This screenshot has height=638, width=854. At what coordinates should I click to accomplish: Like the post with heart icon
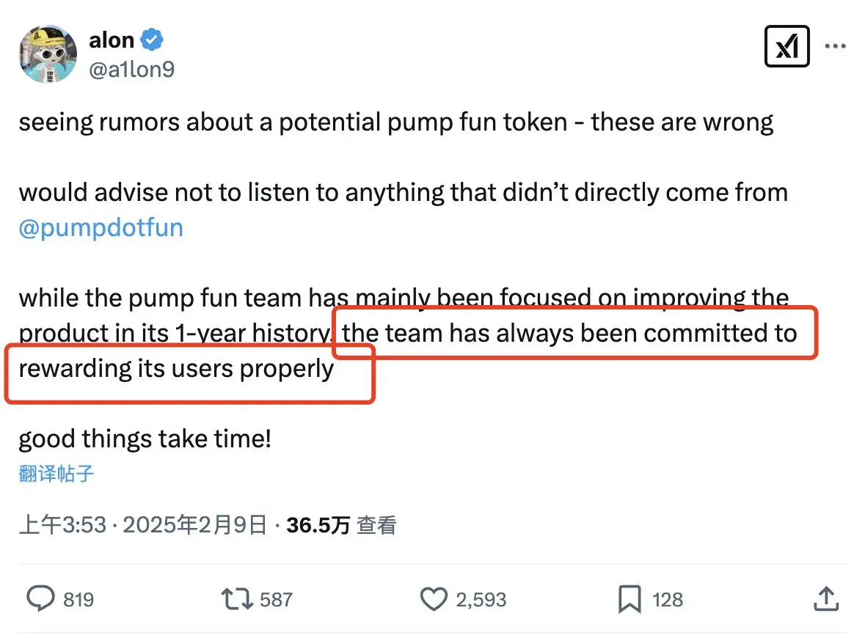(434, 599)
